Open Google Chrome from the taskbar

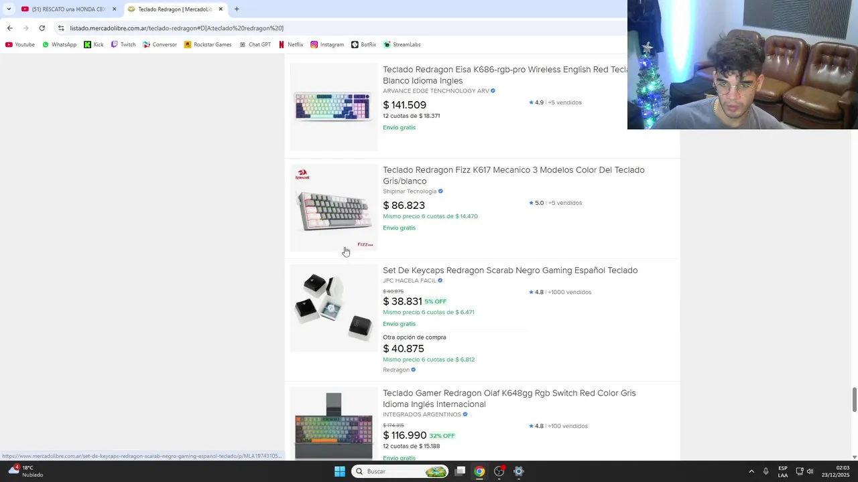coord(479,471)
